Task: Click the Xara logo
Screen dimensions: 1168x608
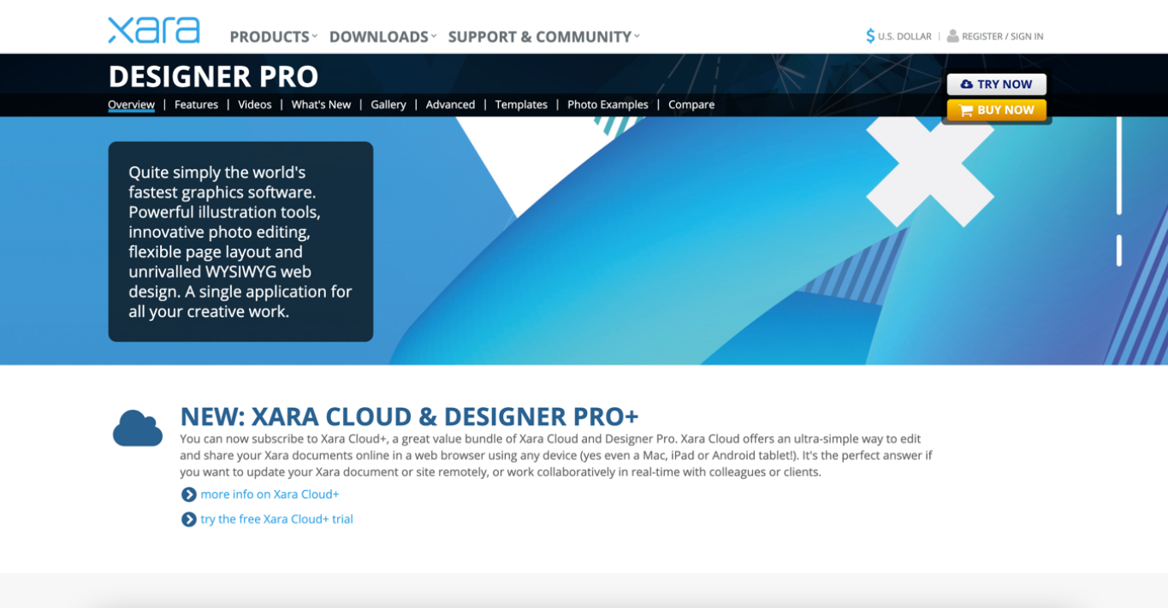Action: click(154, 29)
